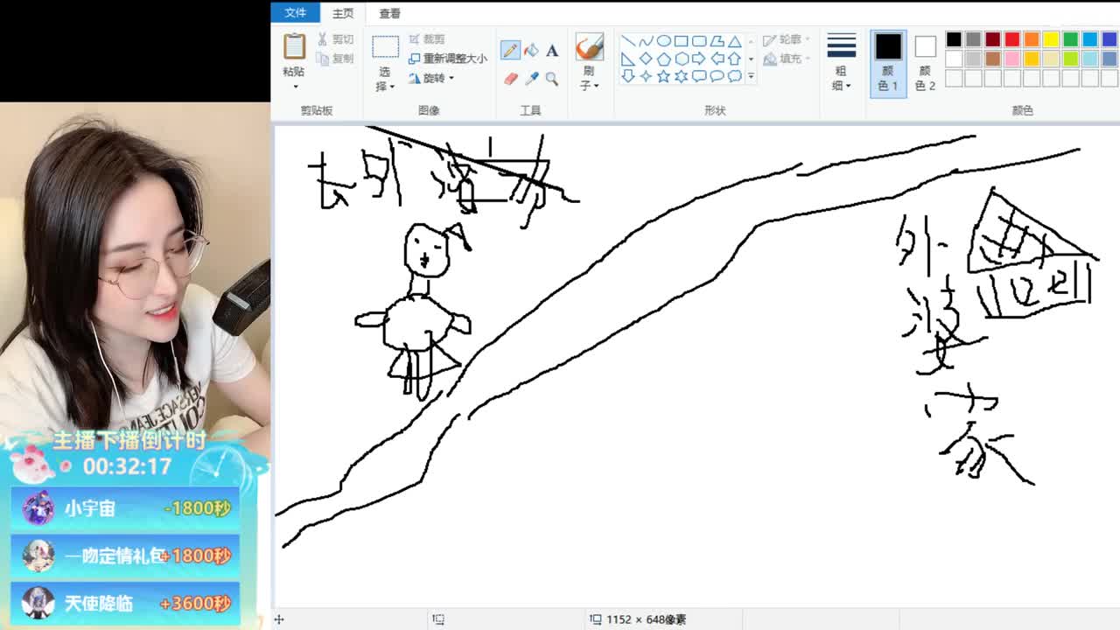The width and height of the screenshot is (1120, 630).
Task: Choose the green color swatch
Action: pos(1070,39)
